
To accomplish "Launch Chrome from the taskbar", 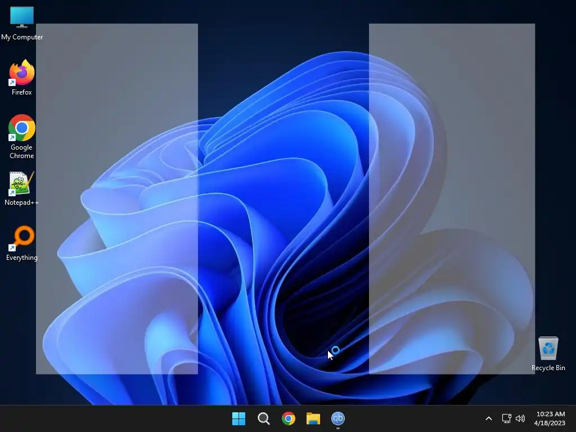I will [289, 418].
